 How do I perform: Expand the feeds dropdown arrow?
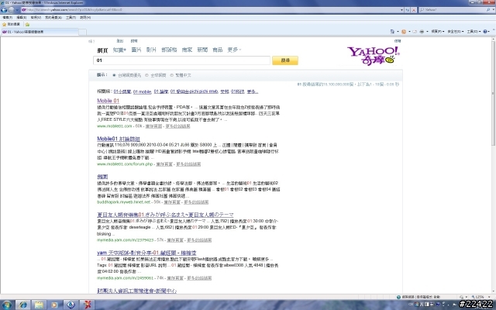(x=409, y=32)
